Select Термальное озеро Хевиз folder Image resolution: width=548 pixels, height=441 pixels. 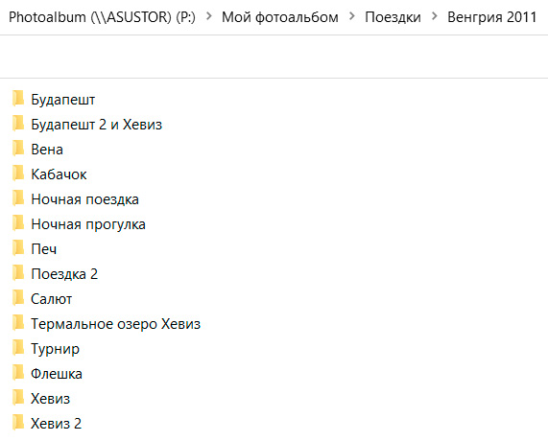[116, 324]
